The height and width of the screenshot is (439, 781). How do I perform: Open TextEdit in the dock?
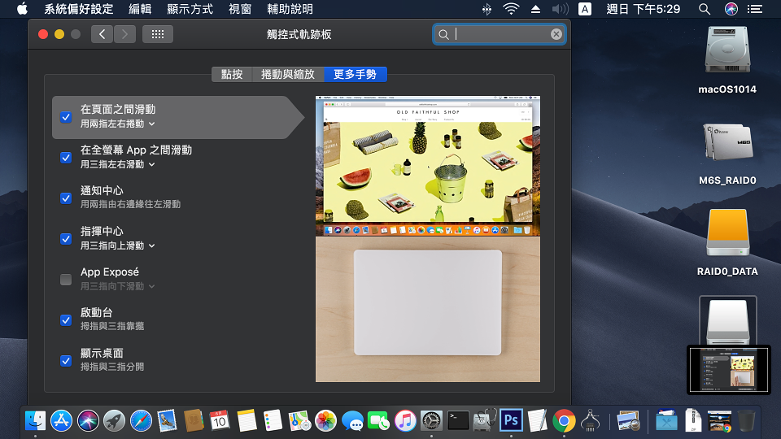538,421
